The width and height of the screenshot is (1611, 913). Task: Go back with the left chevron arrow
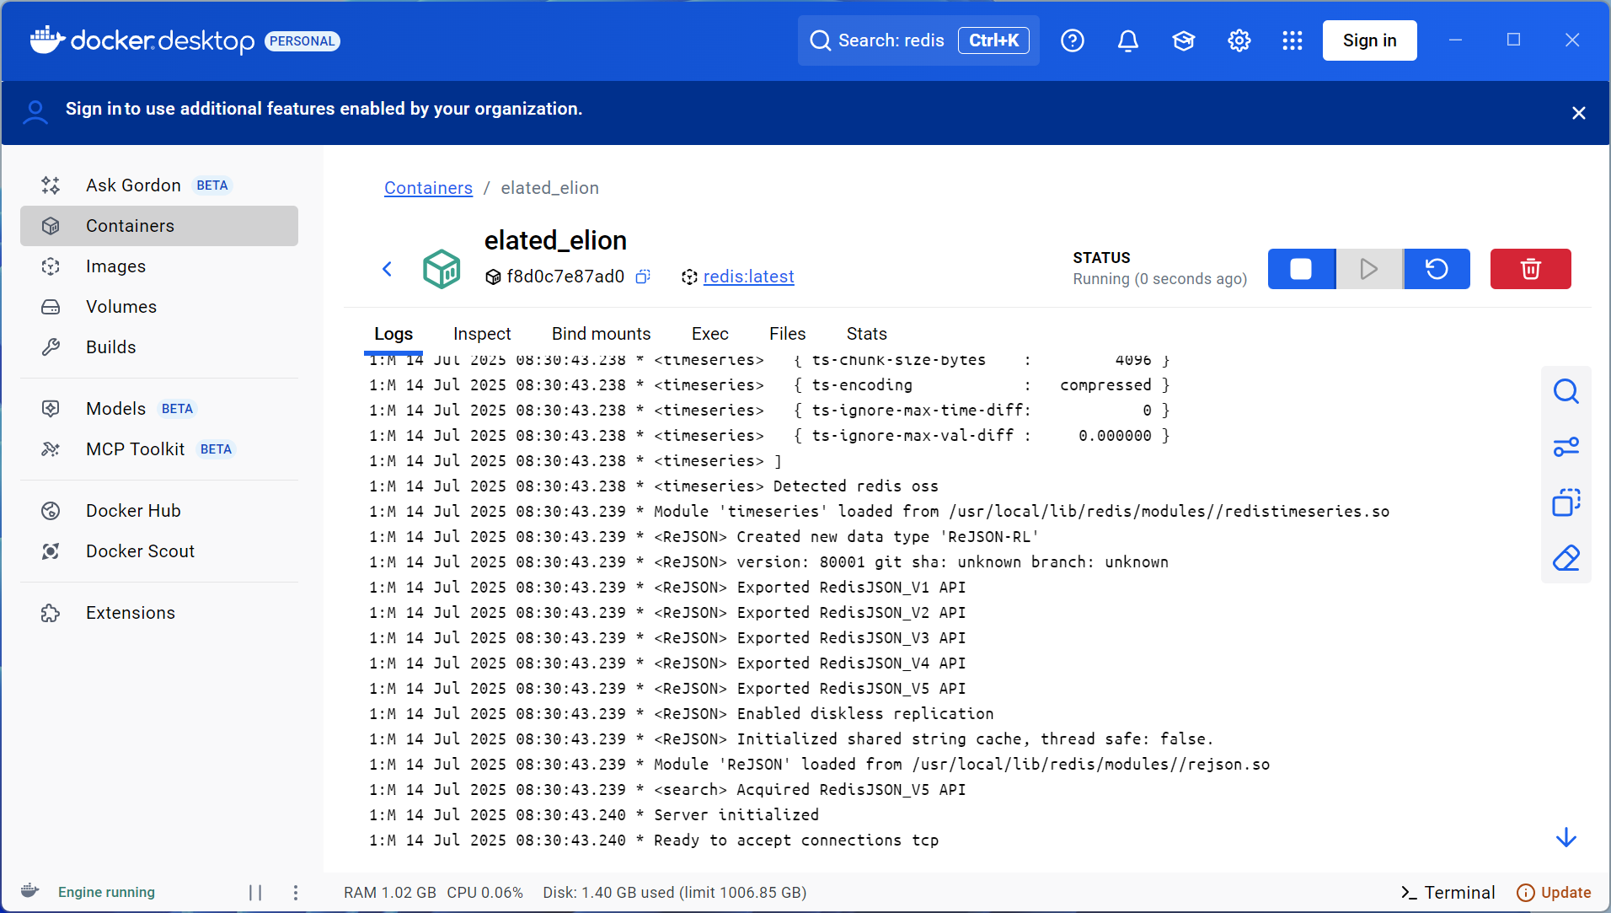388,269
